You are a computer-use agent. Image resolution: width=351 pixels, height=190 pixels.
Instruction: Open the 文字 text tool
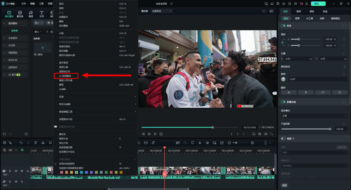click(x=42, y=14)
